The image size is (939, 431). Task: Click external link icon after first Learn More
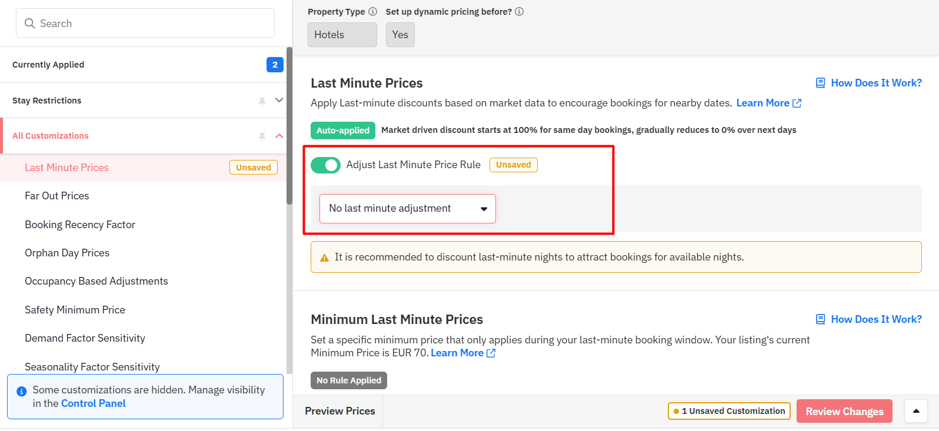797,103
